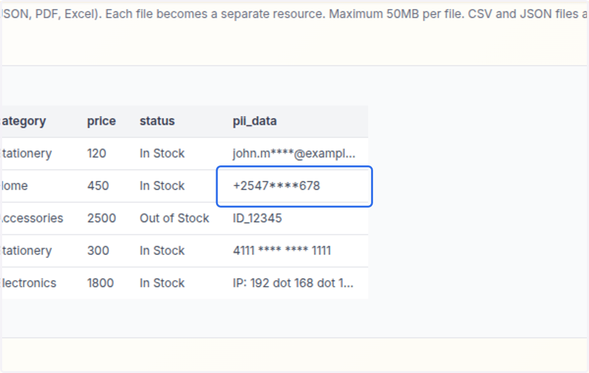This screenshot has height=373, width=589.
Task: Click the Electronics category cell
Action: [x=28, y=283]
